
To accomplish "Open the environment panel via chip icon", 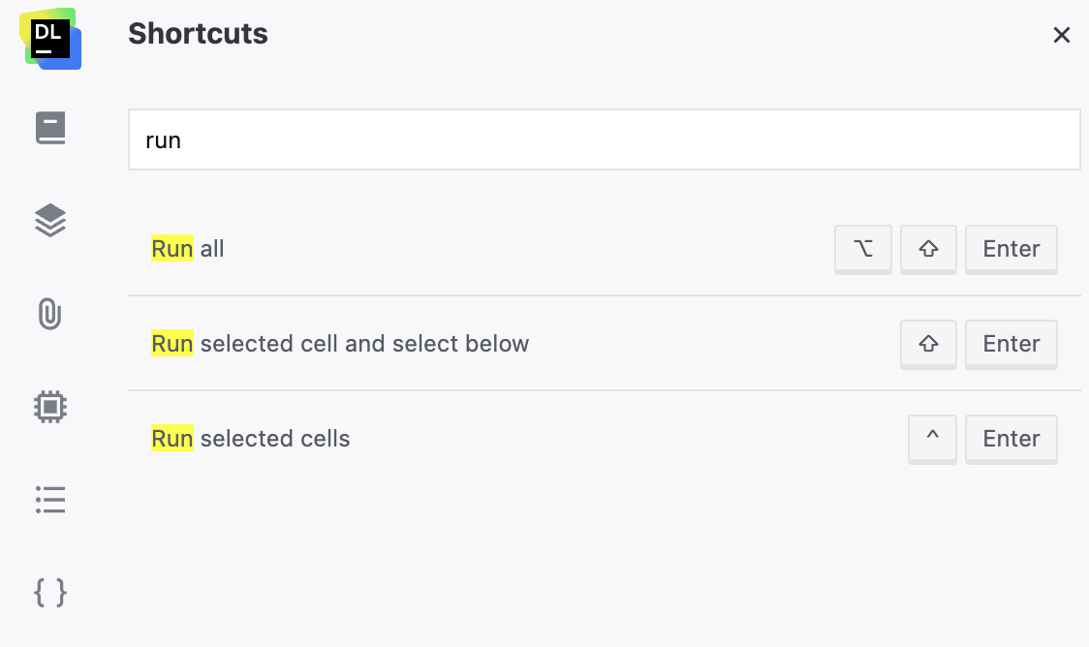I will click(x=49, y=406).
